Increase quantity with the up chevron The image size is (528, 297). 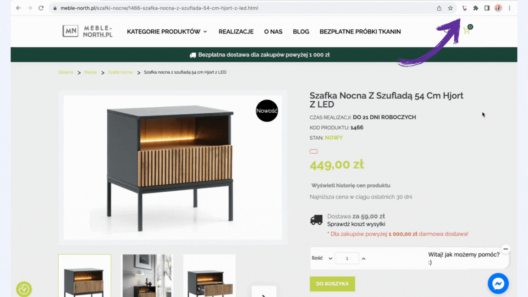[363, 258]
